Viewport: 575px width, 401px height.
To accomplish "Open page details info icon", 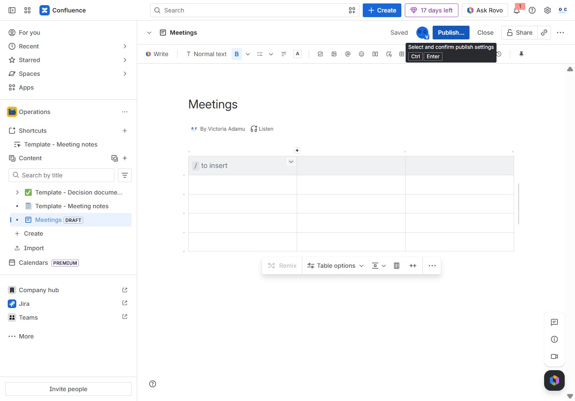I will 554,339.
